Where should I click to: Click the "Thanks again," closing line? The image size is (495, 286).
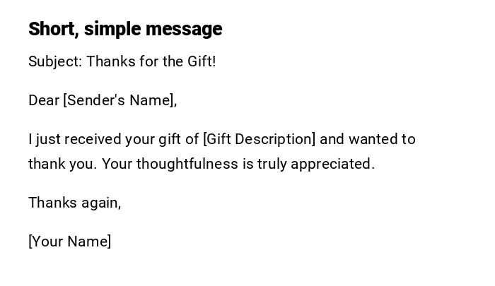click(x=75, y=203)
